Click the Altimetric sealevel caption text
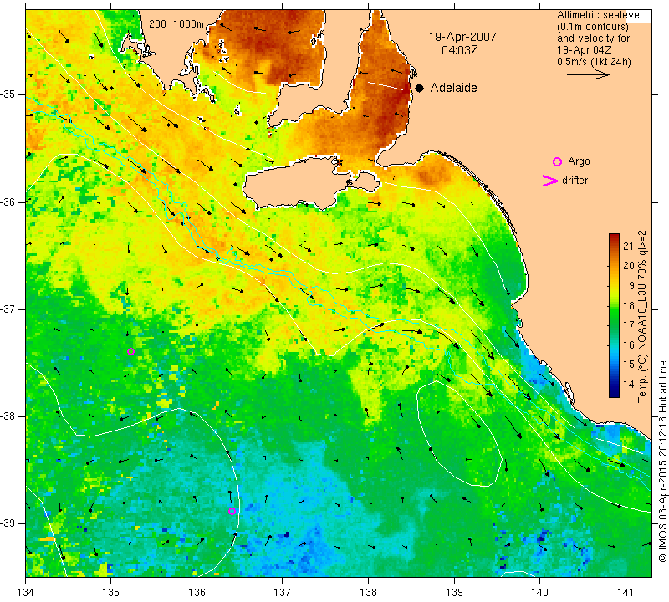 tap(599, 15)
